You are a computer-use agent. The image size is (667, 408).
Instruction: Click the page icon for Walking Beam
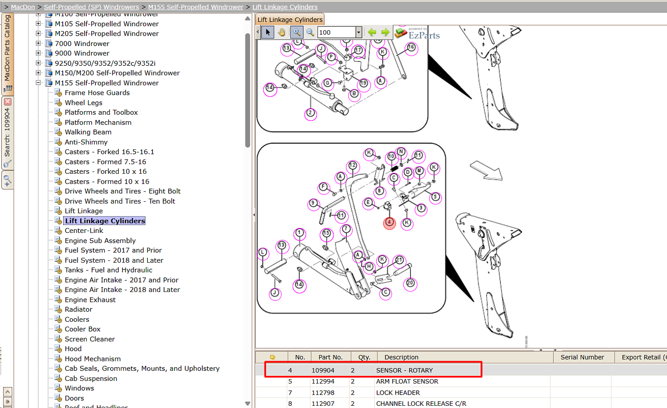coord(58,132)
